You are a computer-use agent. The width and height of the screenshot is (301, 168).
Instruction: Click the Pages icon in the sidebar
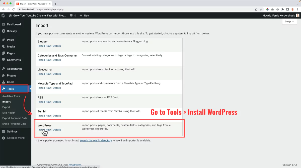tap(4, 53)
